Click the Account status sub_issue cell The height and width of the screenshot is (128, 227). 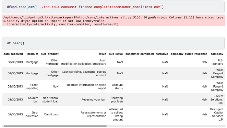tap(117, 86)
